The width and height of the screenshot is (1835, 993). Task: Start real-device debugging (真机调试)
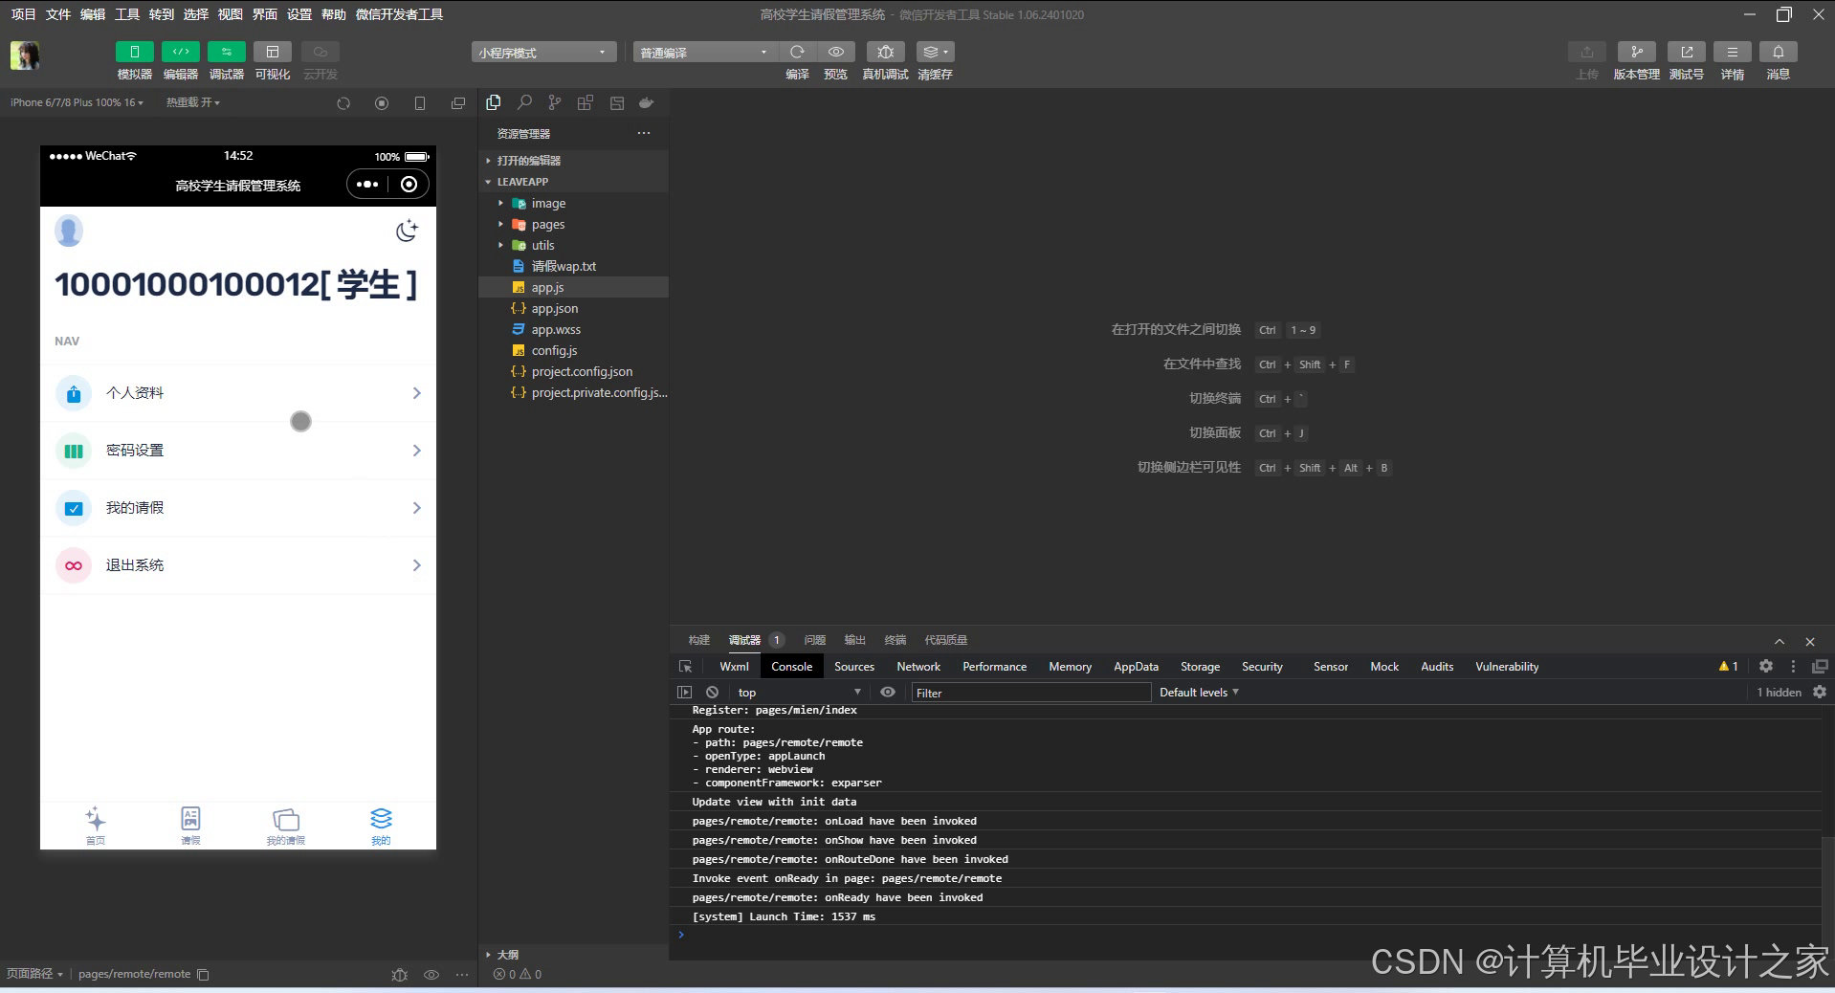(x=885, y=52)
